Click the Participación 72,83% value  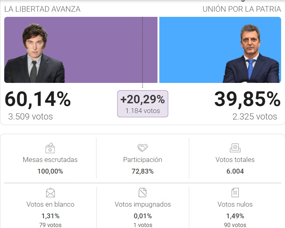click(143, 171)
